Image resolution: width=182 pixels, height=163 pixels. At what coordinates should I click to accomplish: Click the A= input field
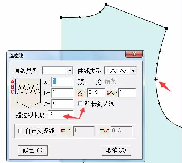click(63, 82)
